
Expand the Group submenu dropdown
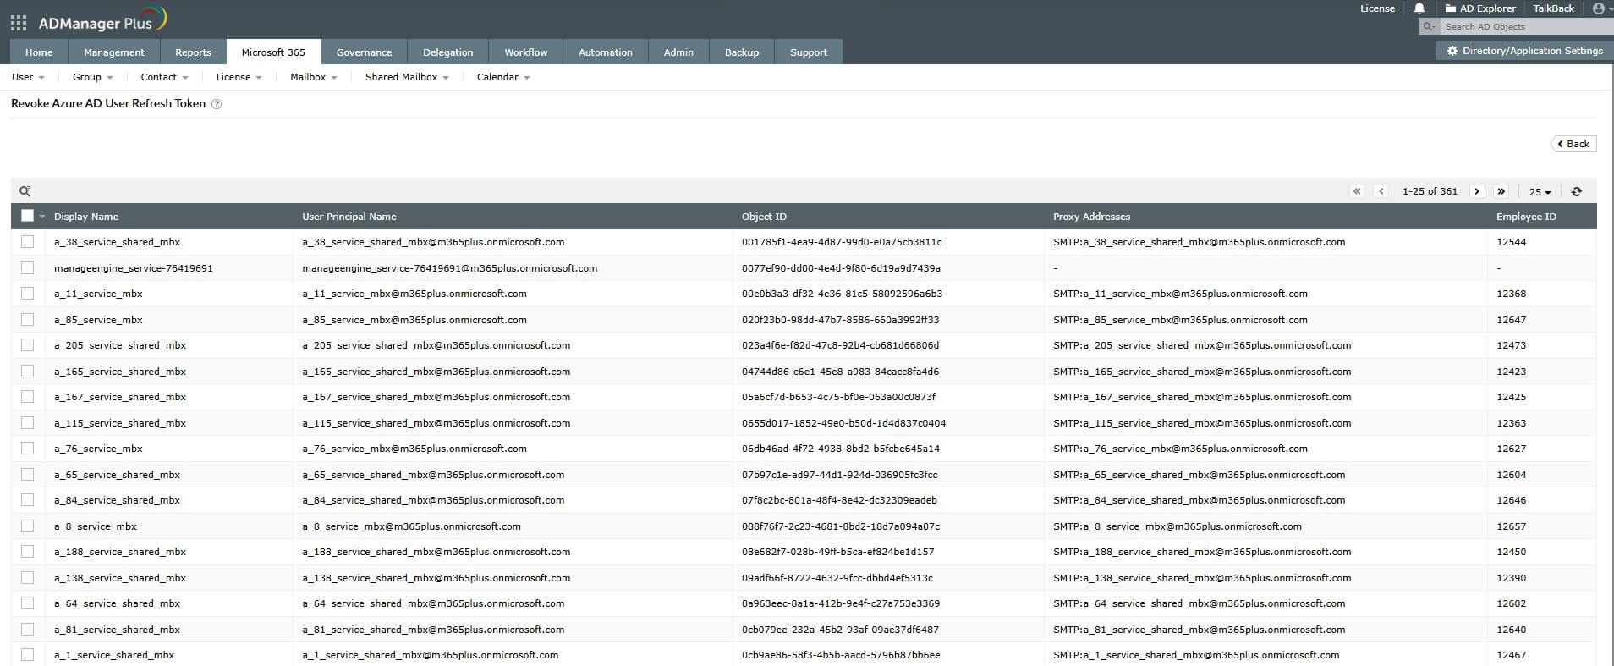(93, 77)
